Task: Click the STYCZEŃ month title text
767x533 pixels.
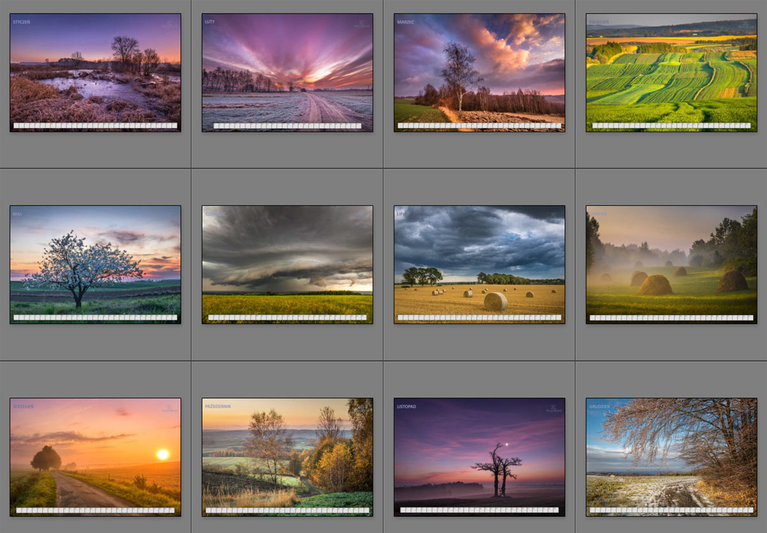Action: [21, 22]
